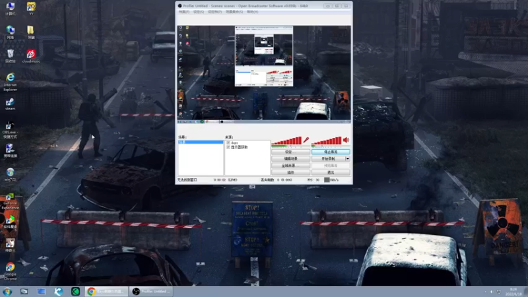
Task: Click the Stop Streaming button
Action: tap(331, 152)
